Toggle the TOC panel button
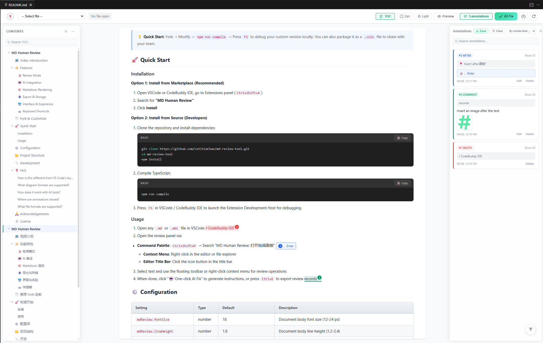The image size is (543, 343). click(x=385, y=16)
